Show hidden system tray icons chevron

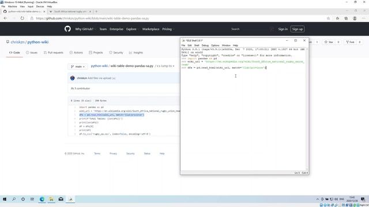318,200
